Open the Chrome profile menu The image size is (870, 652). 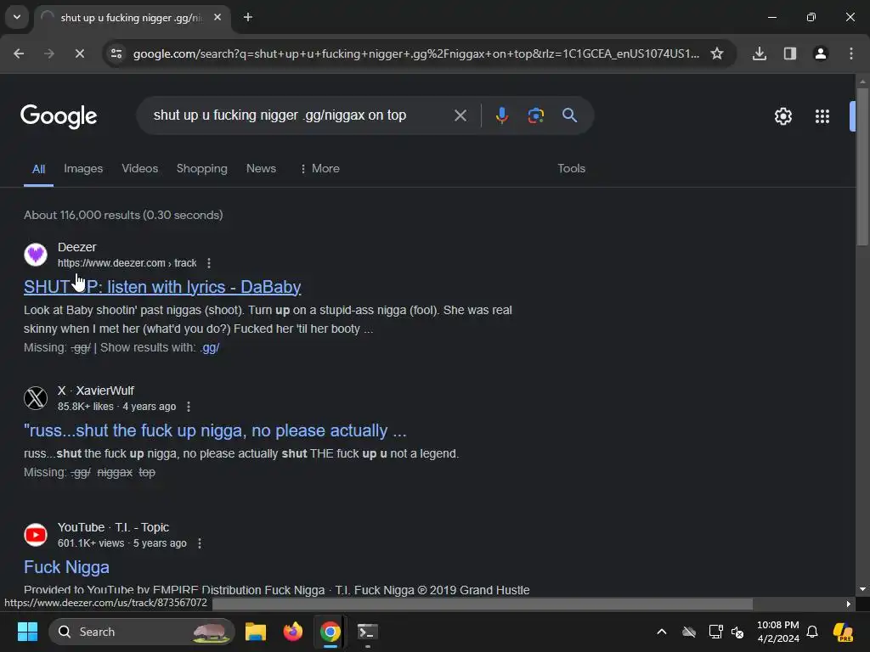click(821, 53)
